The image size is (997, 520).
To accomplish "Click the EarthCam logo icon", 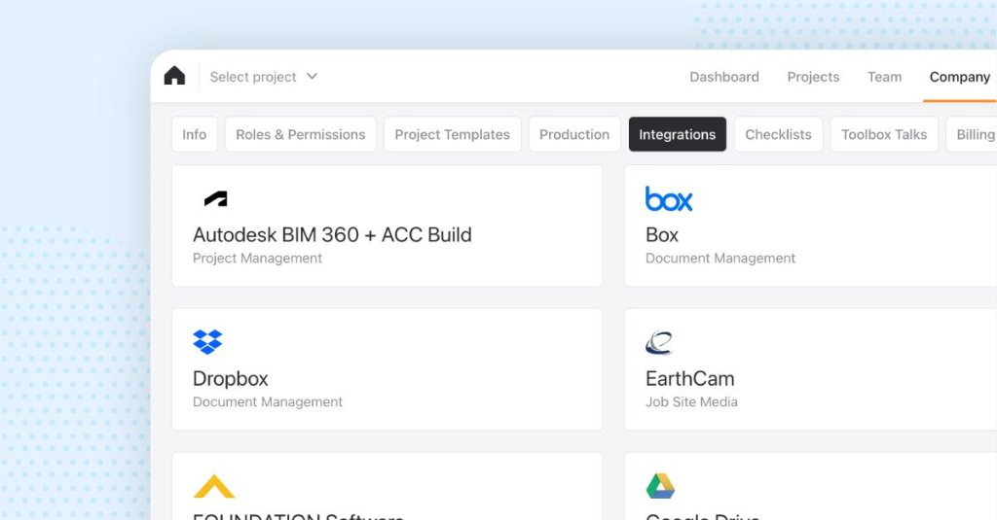I will (659, 342).
